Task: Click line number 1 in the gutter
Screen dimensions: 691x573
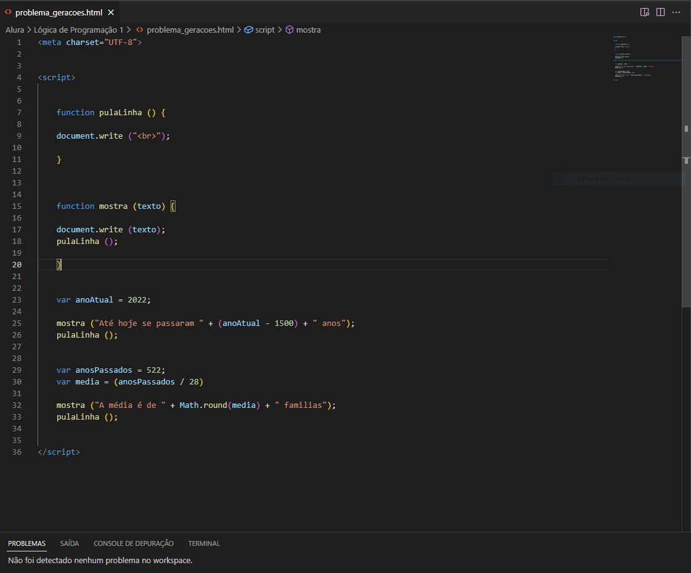Action: [x=19, y=43]
